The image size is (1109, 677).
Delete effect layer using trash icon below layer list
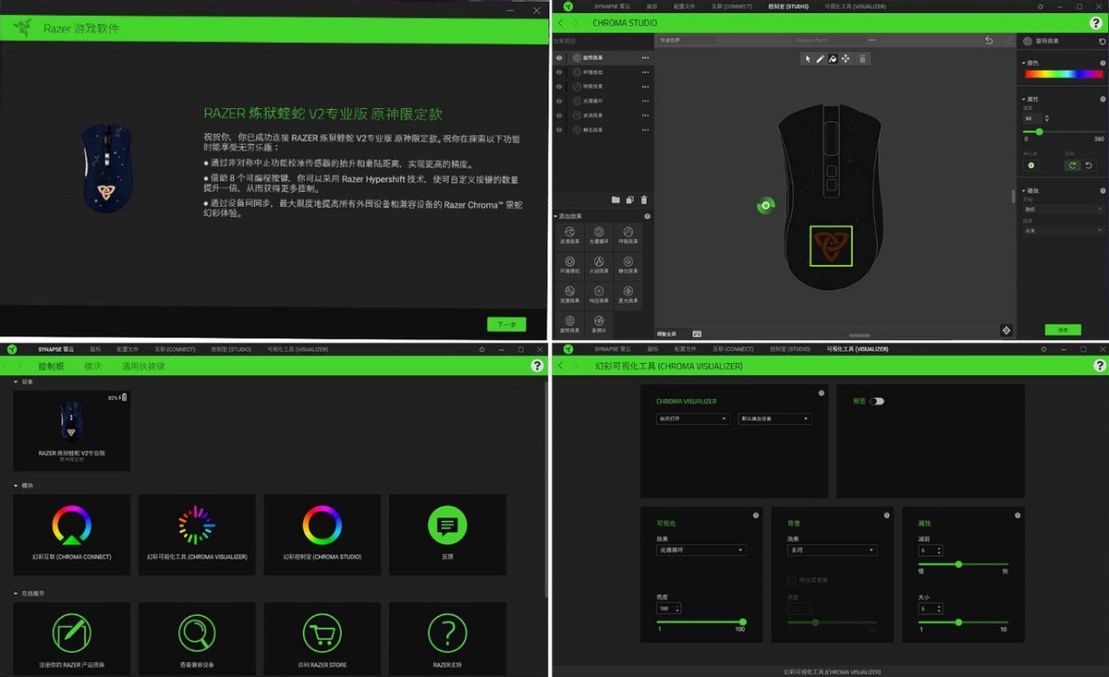tap(644, 199)
